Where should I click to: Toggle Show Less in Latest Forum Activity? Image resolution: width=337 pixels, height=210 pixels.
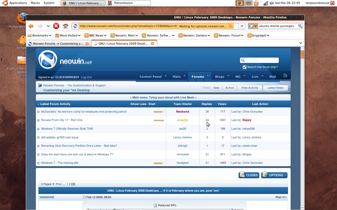(138, 104)
